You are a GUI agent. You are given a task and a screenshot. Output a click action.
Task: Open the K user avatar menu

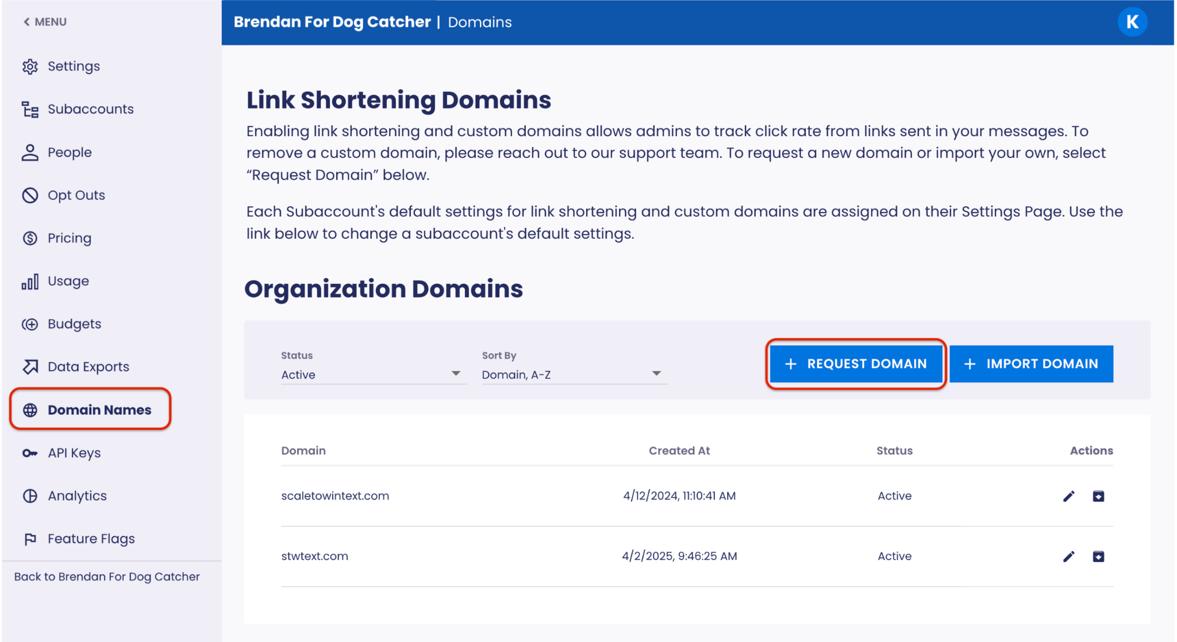(x=1132, y=22)
